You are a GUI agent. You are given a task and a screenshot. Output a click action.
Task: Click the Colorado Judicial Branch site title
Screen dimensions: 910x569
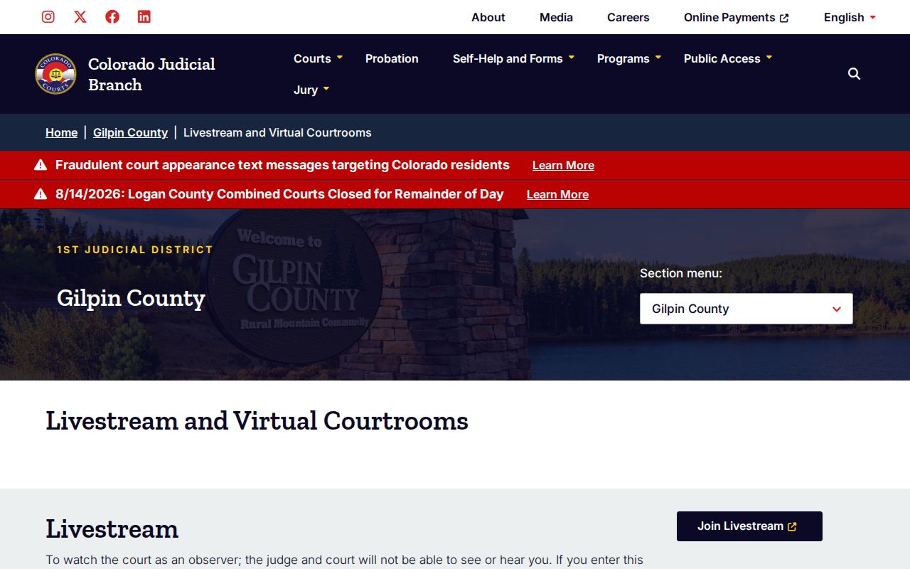[151, 74]
